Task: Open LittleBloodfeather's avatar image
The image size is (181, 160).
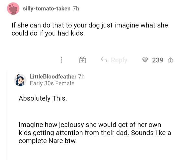Action: click(21, 80)
